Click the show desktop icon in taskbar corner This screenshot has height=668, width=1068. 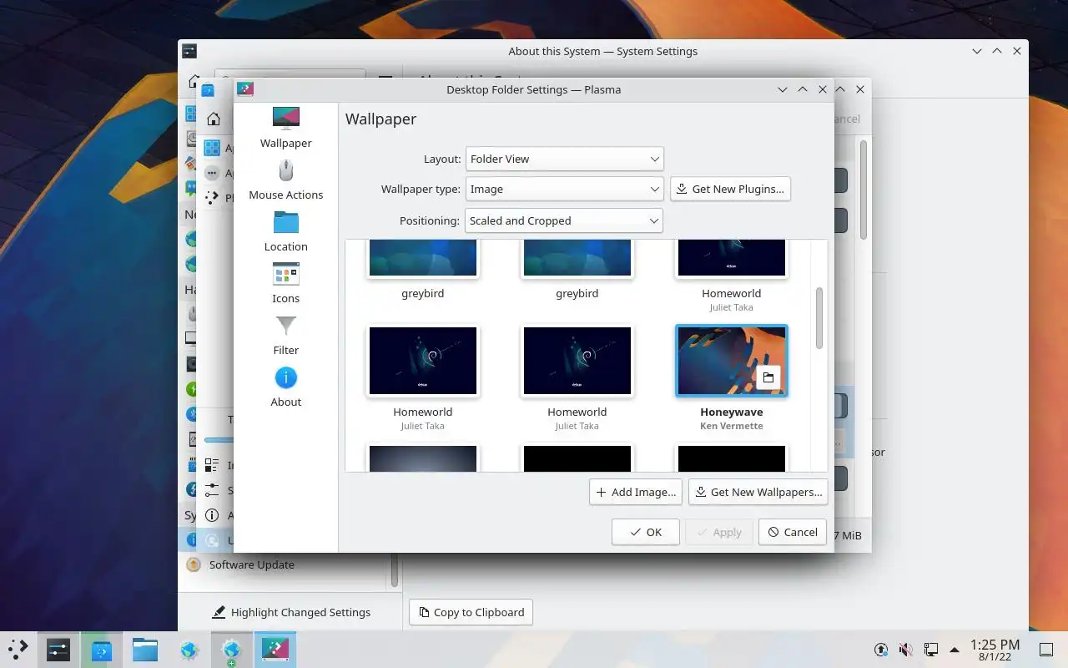point(1046,649)
